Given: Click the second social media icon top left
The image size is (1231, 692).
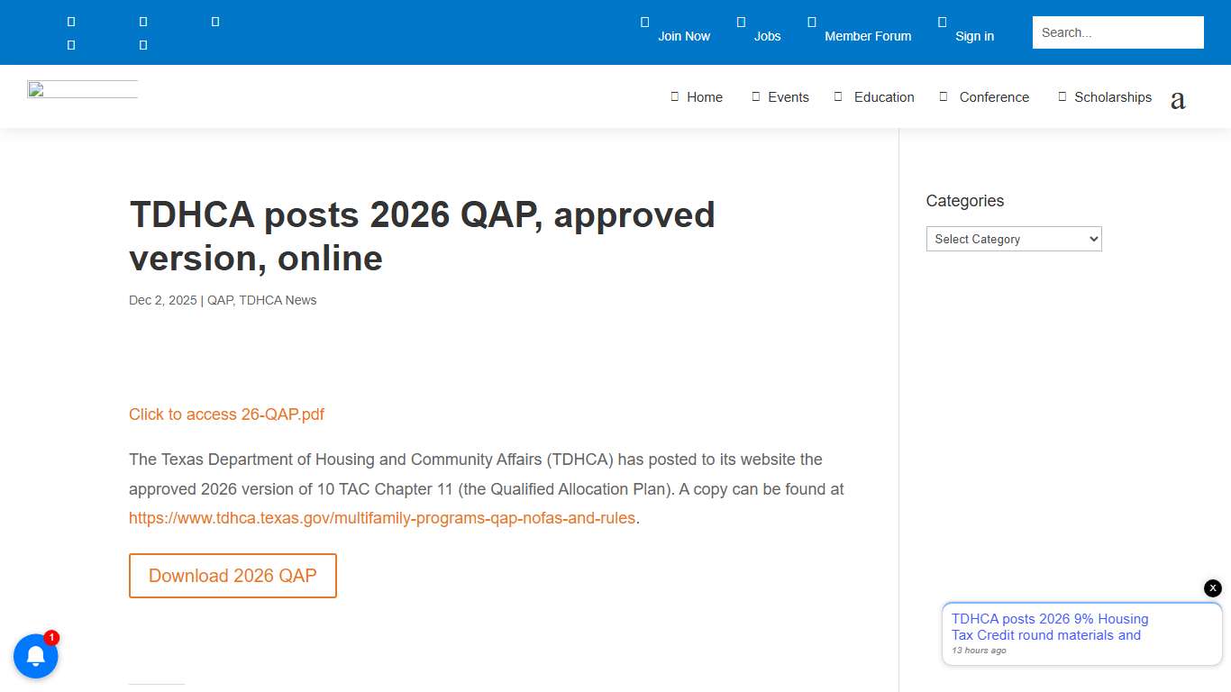Looking at the screenshot, I should point(143,21).
